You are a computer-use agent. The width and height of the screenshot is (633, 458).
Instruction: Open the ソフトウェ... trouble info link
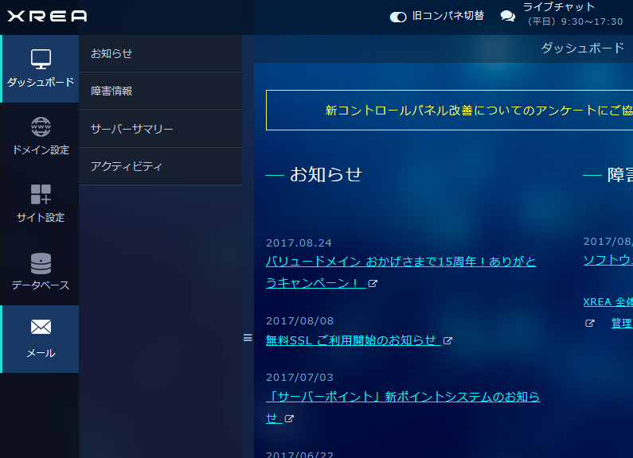(x=608, y=260)
